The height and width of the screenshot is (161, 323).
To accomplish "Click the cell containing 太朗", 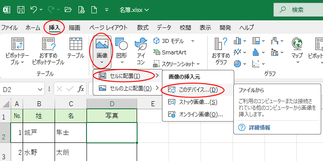I will (x=71, y=152).
